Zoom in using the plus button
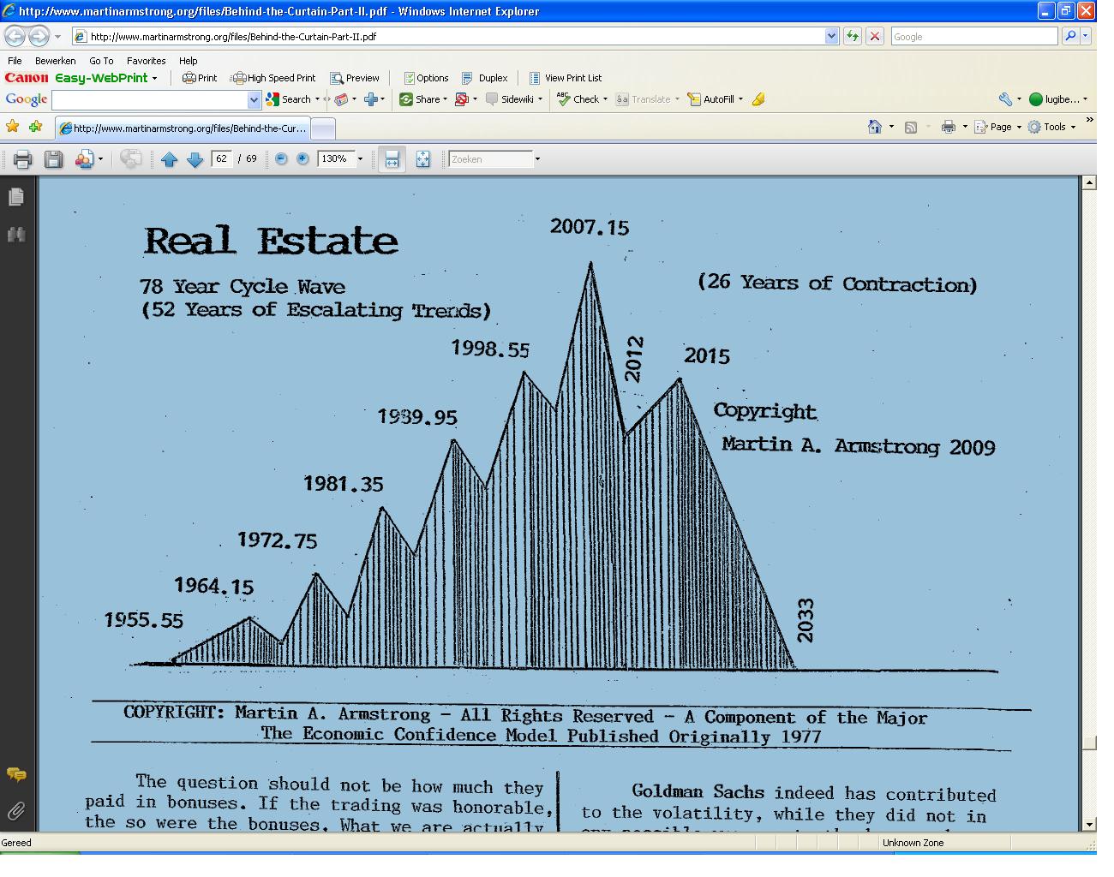Viewport: 1114px width, 877px height. point(302,159)
